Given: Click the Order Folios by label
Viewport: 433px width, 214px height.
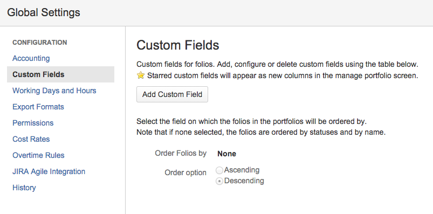Looking at the screenshot, I should click(181, 153).
